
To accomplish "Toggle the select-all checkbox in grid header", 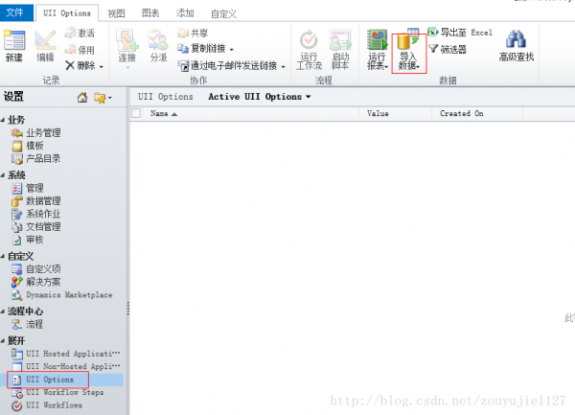I will (x=136, y=113).
